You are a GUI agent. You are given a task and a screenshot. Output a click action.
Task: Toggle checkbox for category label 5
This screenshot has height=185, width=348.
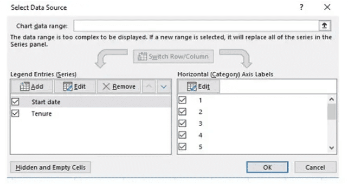pyautogui.click(x=182, y=147)
